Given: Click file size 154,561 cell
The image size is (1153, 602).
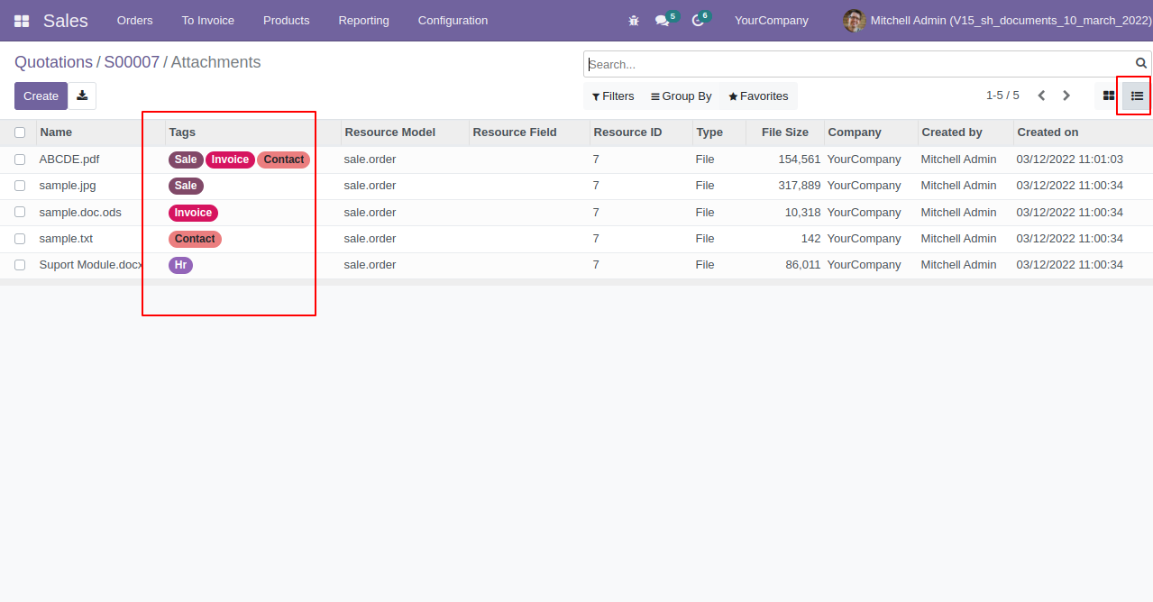Looking at the screenshot, I should [799, 160].
